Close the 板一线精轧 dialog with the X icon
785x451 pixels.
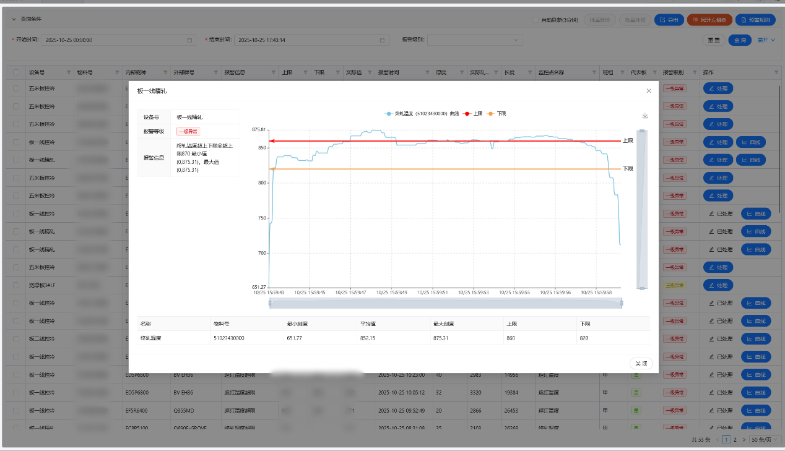point(649,91)
